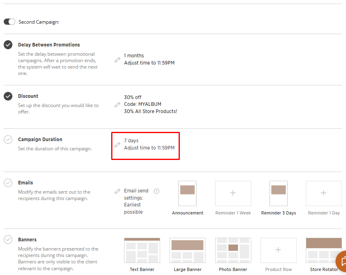This screenshot has height=275, width=346.
Task: Select the Large Banner thumbnail
Action: click(x=187, y=250)
